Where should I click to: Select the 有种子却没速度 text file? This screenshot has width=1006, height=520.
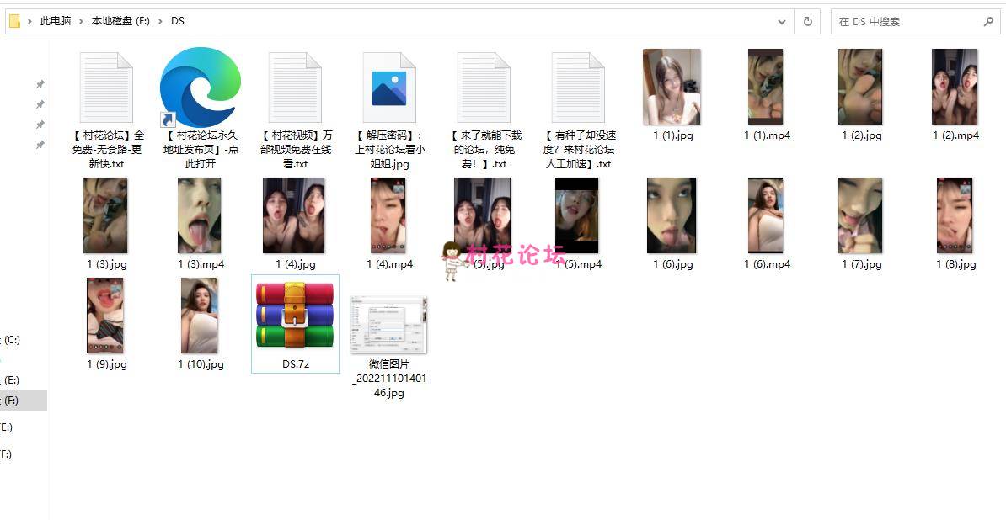578,88
